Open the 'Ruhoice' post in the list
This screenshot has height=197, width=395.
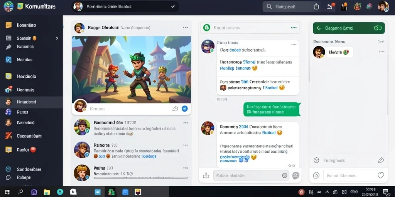coord(131,150)
